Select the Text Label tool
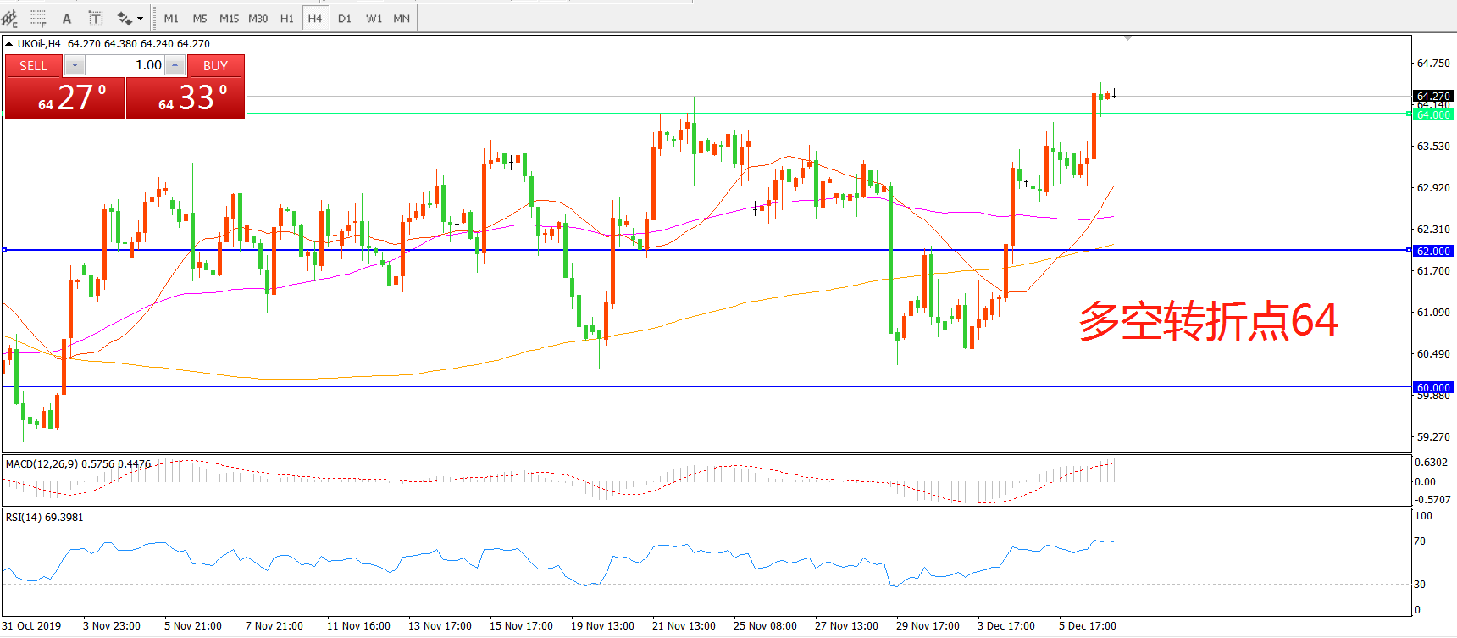 coord(96,18)
